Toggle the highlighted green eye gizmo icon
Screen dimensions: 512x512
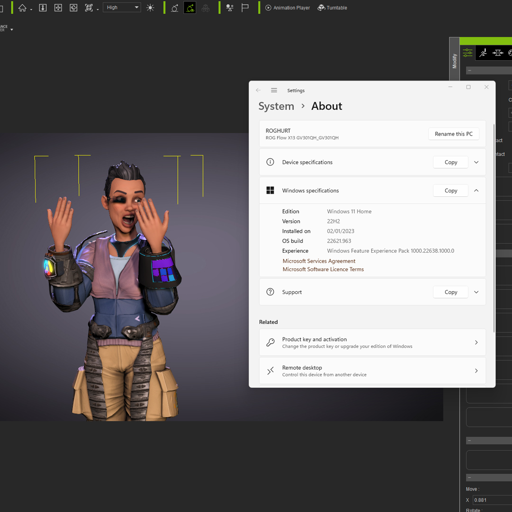click(x=190, y=8)
